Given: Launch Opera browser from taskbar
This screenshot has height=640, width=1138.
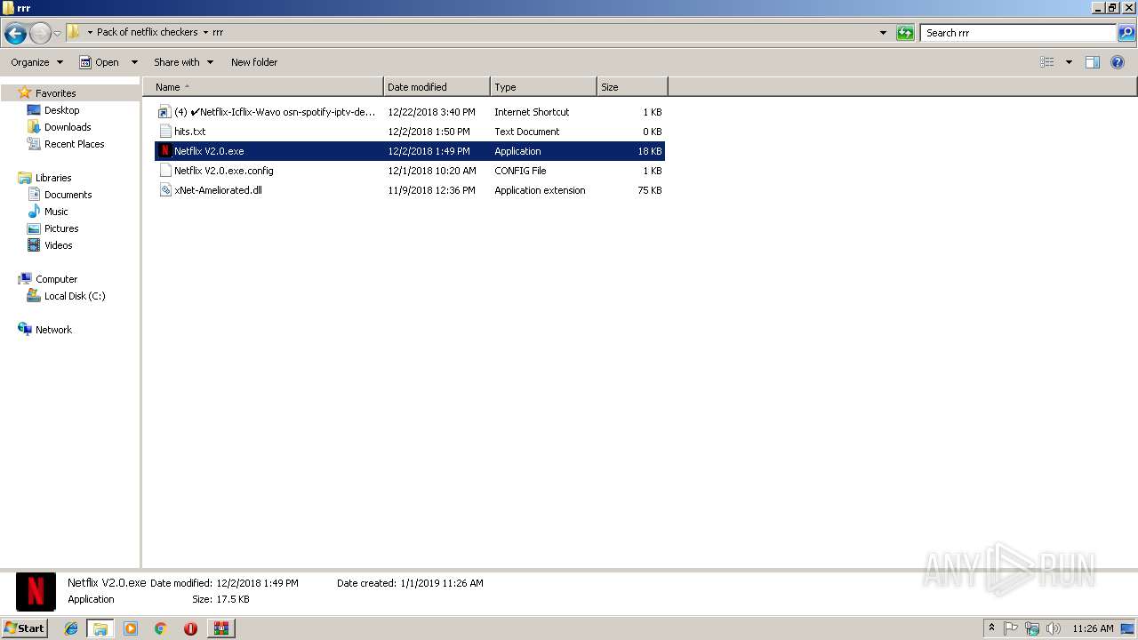Looking at the screenshot, I should pyautogui.click(x=190, y=628).
